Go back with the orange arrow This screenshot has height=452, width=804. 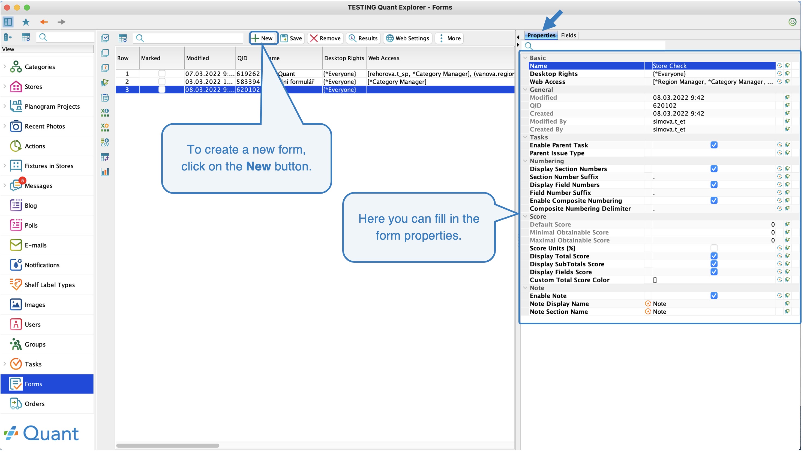pyautogui.click(x=44, y=22)
